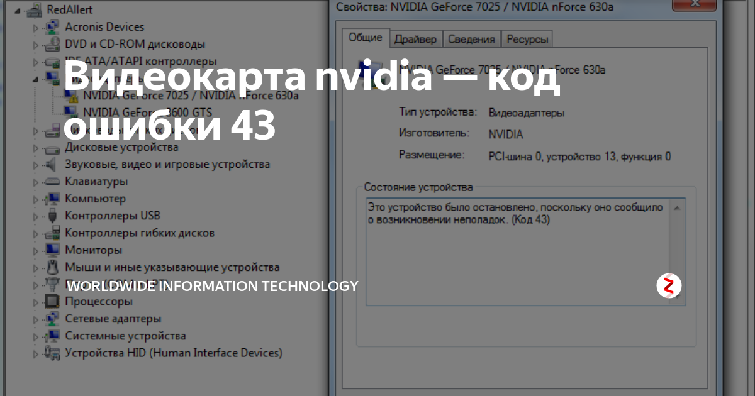The height and width of the screenshot is (396, 755).
Task: Click the Компьютер category icon
Action: tap(53, 199)
